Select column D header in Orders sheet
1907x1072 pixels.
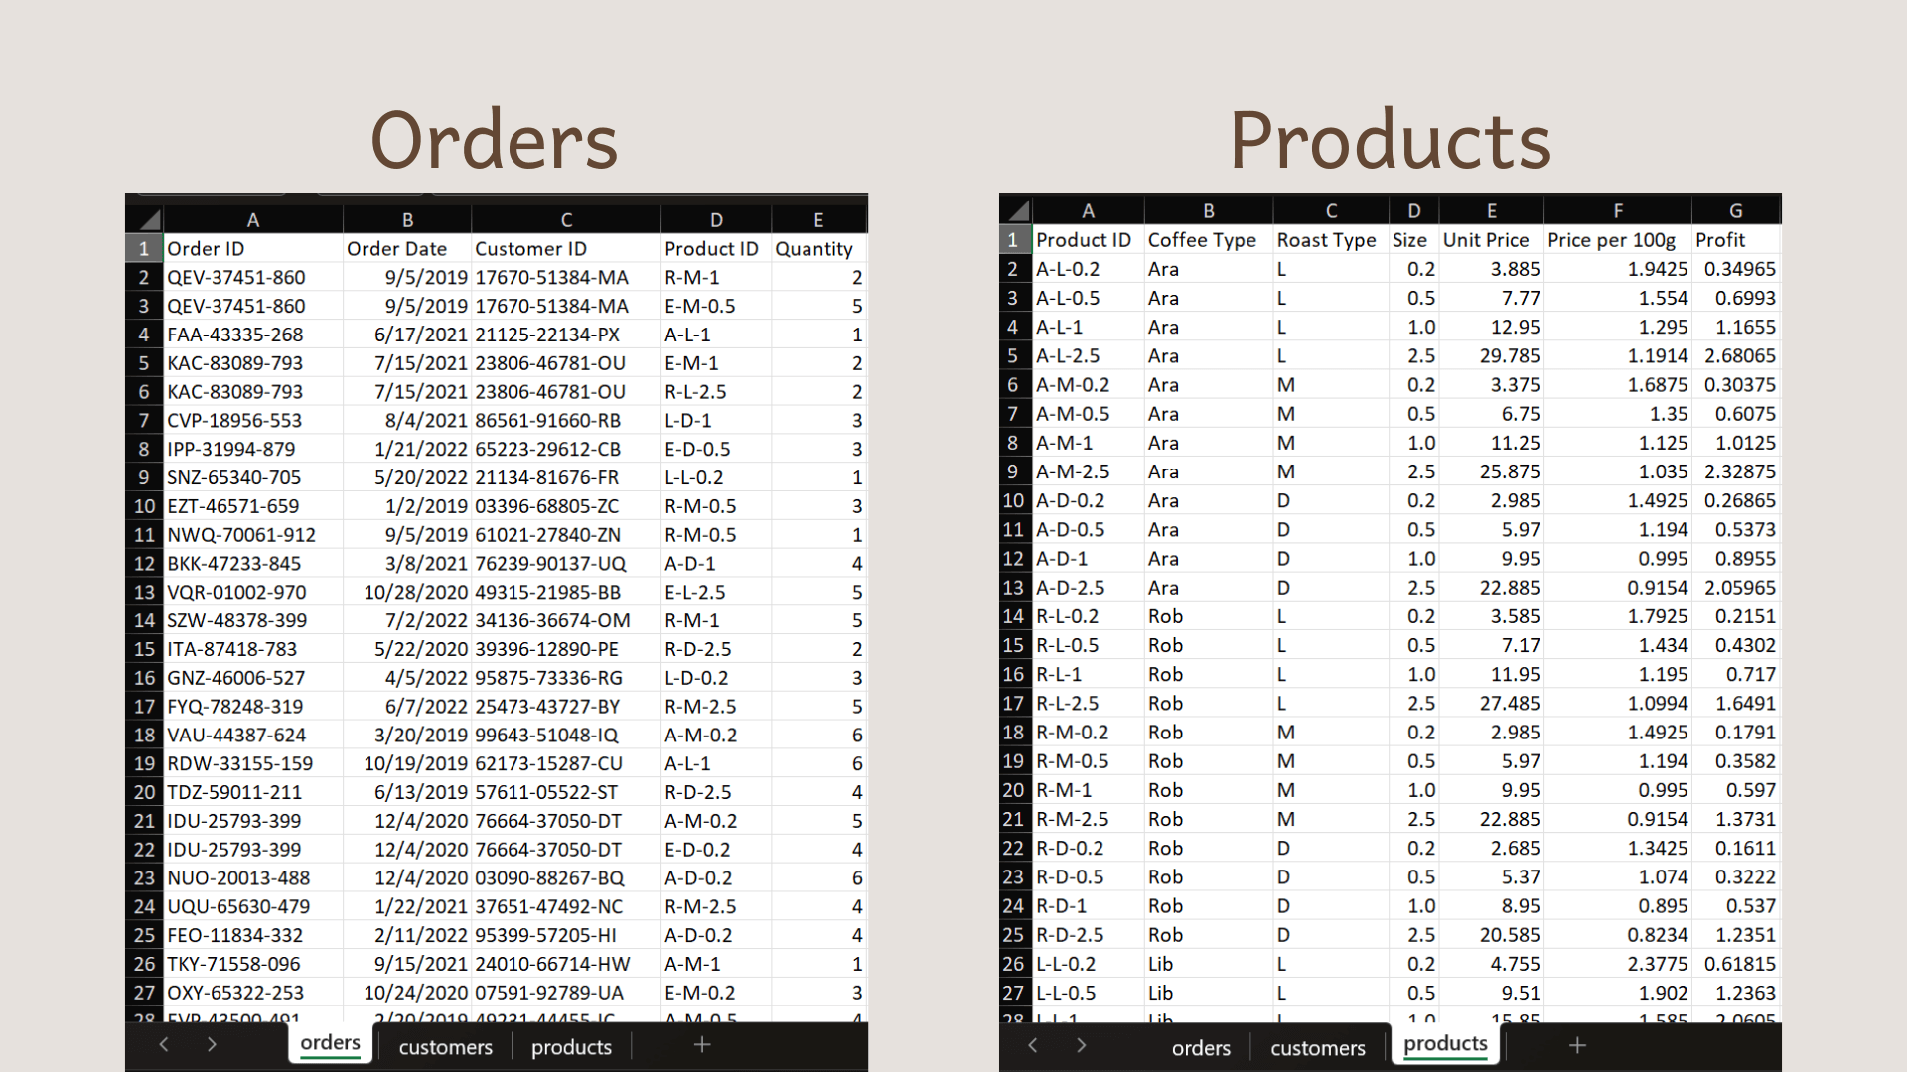(716, 220)
